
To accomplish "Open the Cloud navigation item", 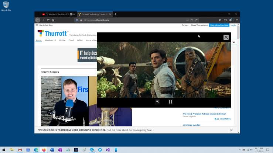I will (71, 40).
